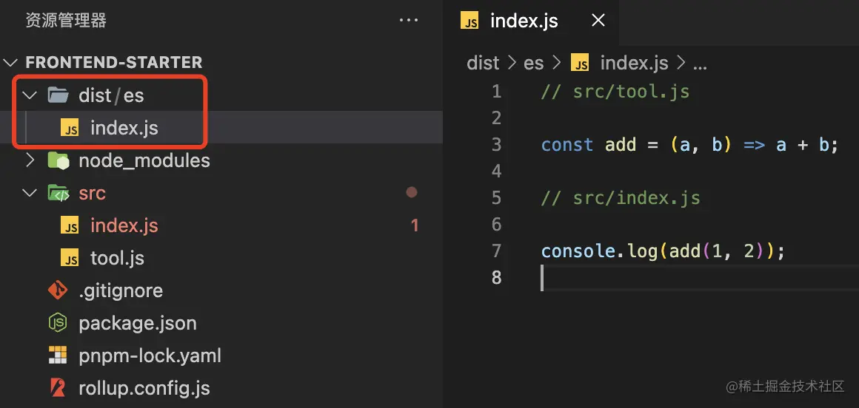
Task: Click the JS icon of src index.js
Action: point(70,226)
